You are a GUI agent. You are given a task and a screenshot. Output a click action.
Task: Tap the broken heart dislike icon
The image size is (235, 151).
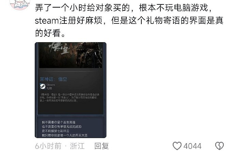point(219,146)
